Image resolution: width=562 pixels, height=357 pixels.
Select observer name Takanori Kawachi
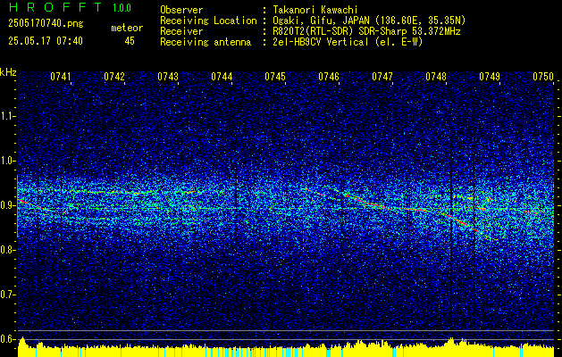tap(315, 10)
